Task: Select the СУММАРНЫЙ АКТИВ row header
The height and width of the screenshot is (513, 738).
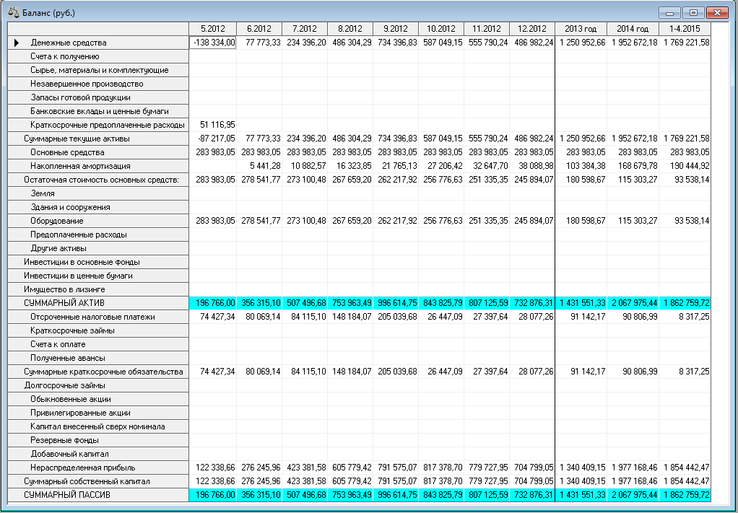Action: 98,303
